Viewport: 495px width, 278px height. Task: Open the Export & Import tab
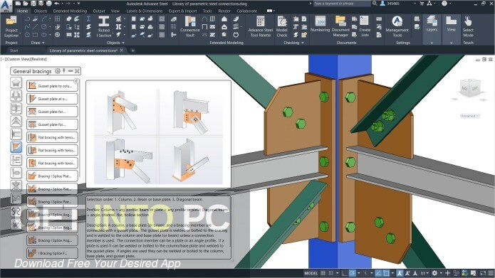(x=182, y=11)
